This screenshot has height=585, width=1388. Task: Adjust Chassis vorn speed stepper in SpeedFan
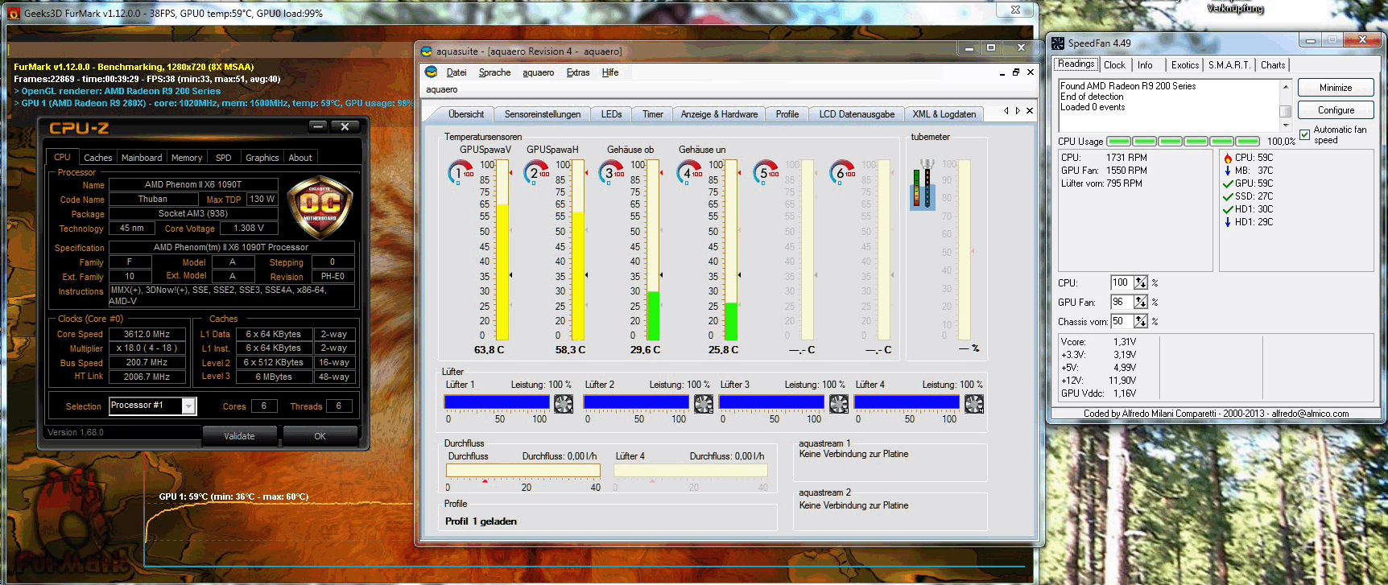click(x=1140, y=321)
